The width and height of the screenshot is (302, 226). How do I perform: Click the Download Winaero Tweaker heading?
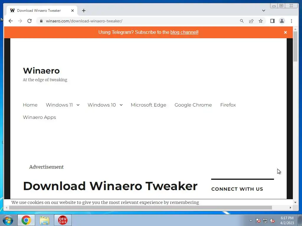pyautogui.click(x=110, y=186)
